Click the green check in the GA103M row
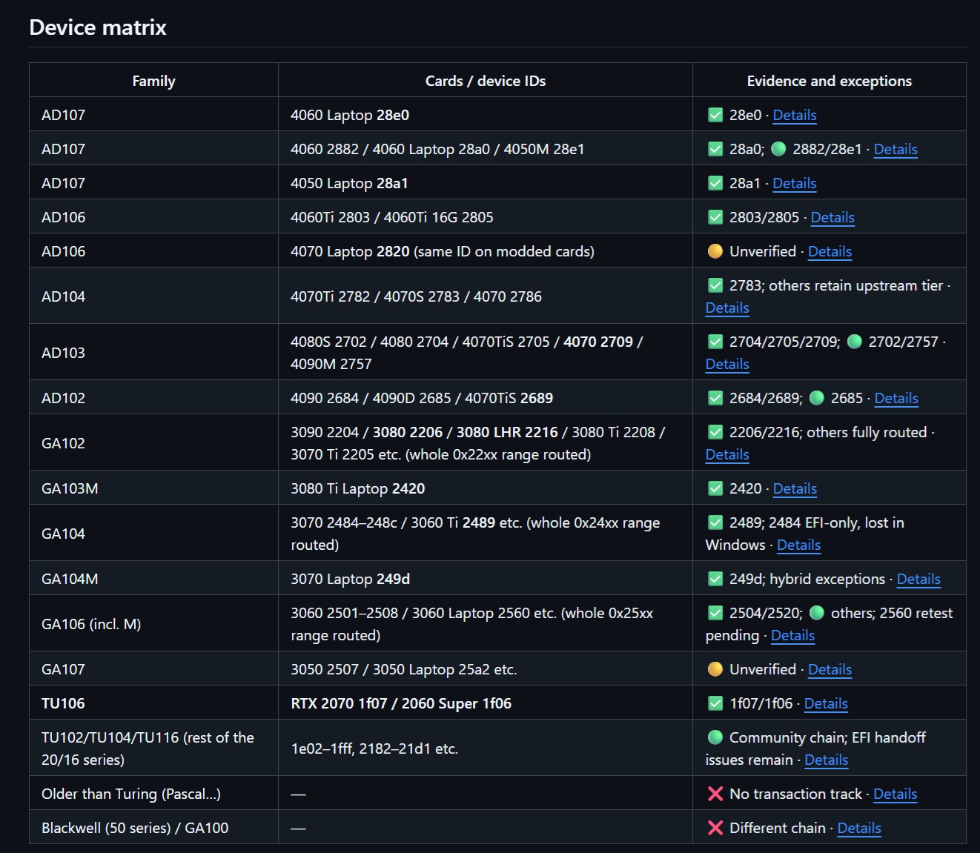Viewport: 980px width, 853px height. tap(715, 488)
